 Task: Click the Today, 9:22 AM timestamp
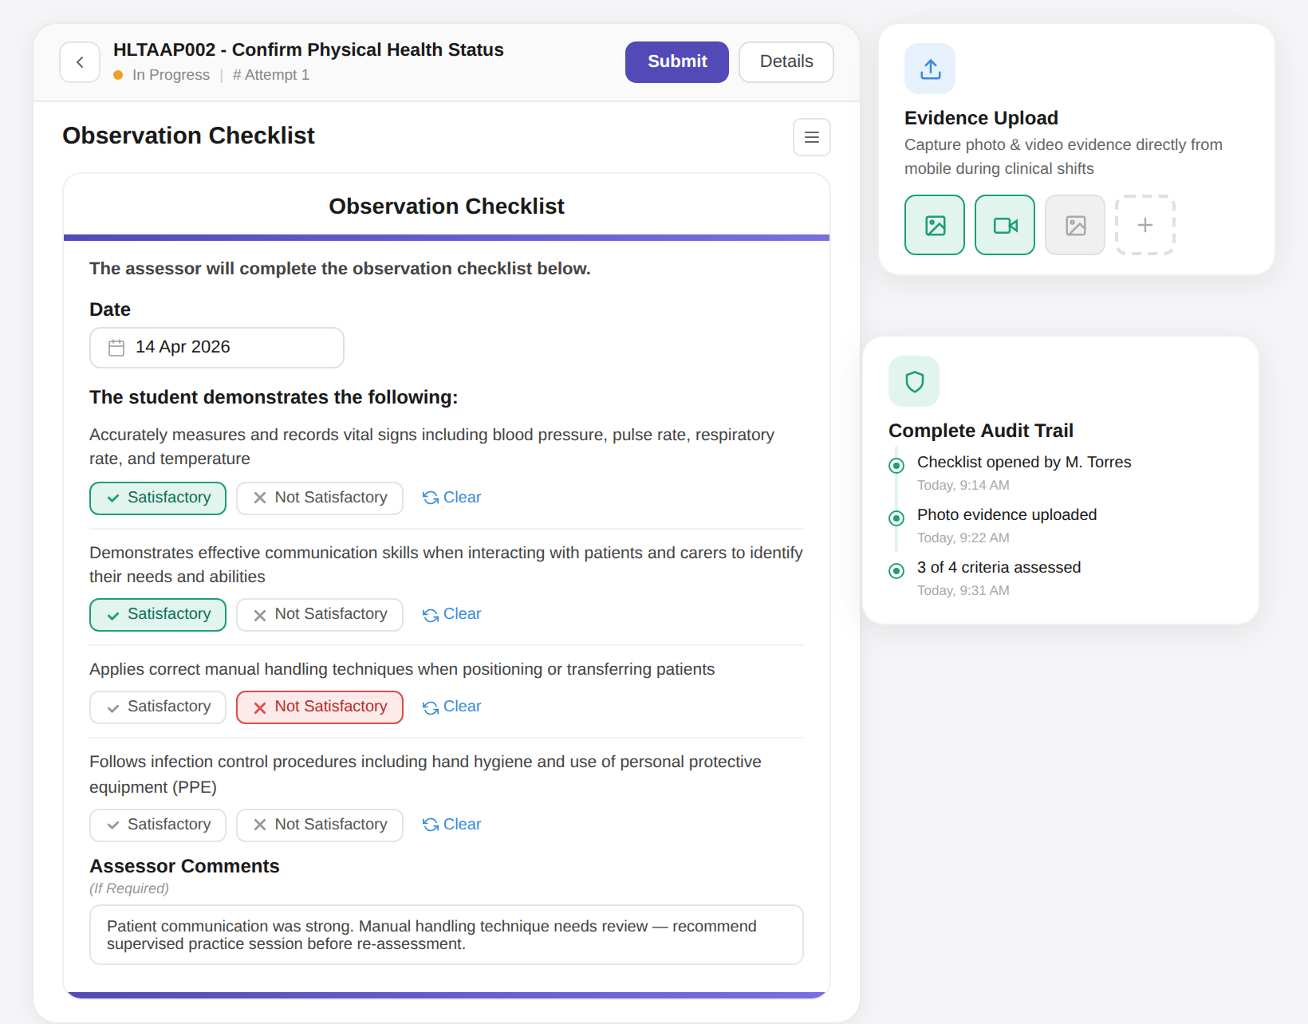tap(963, 538)
